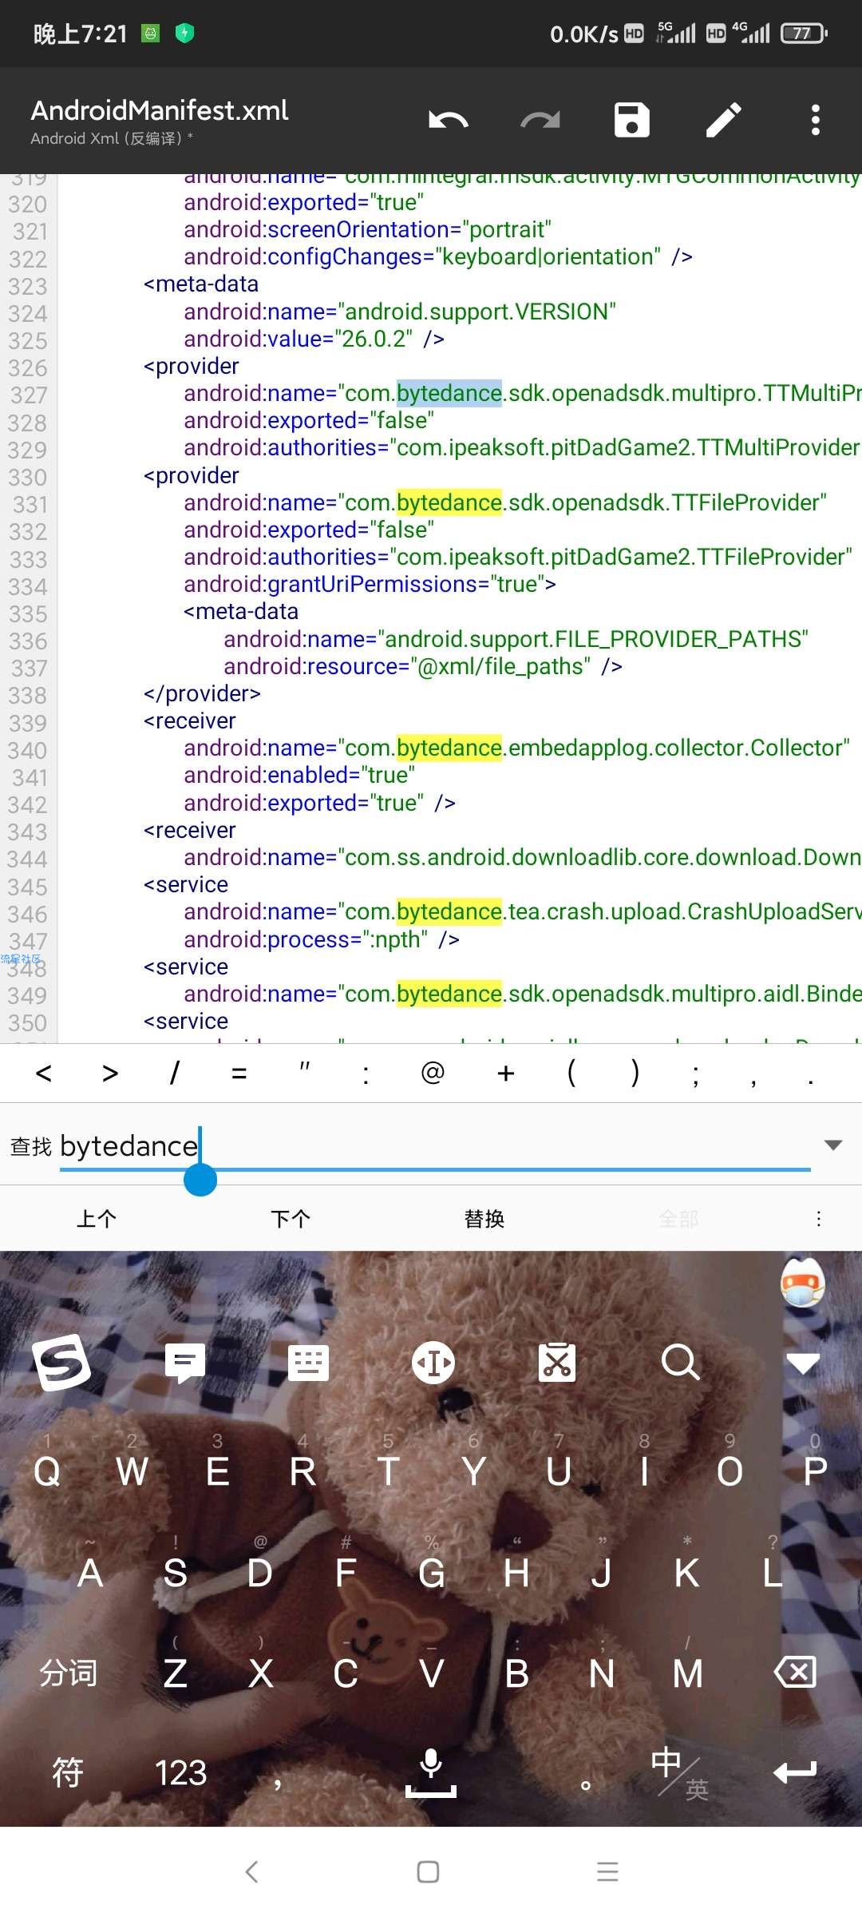Viewport: 862px width, 1917px height.
Task: Insert the = symbol from shortcut bar
Action: pos(239,1074)
